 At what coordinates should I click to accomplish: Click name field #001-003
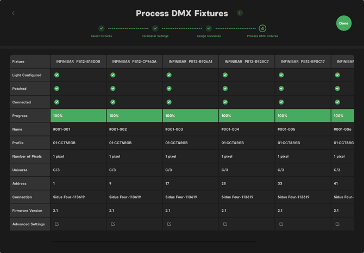click(x=174, y=129)
